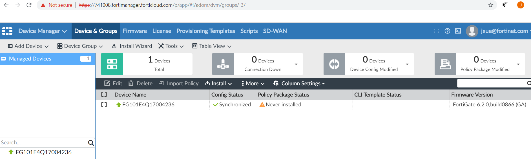The height and width of the screenshot is (159, 531).
Task: Click the browser reload icon
Action: (x=29, y=5)
